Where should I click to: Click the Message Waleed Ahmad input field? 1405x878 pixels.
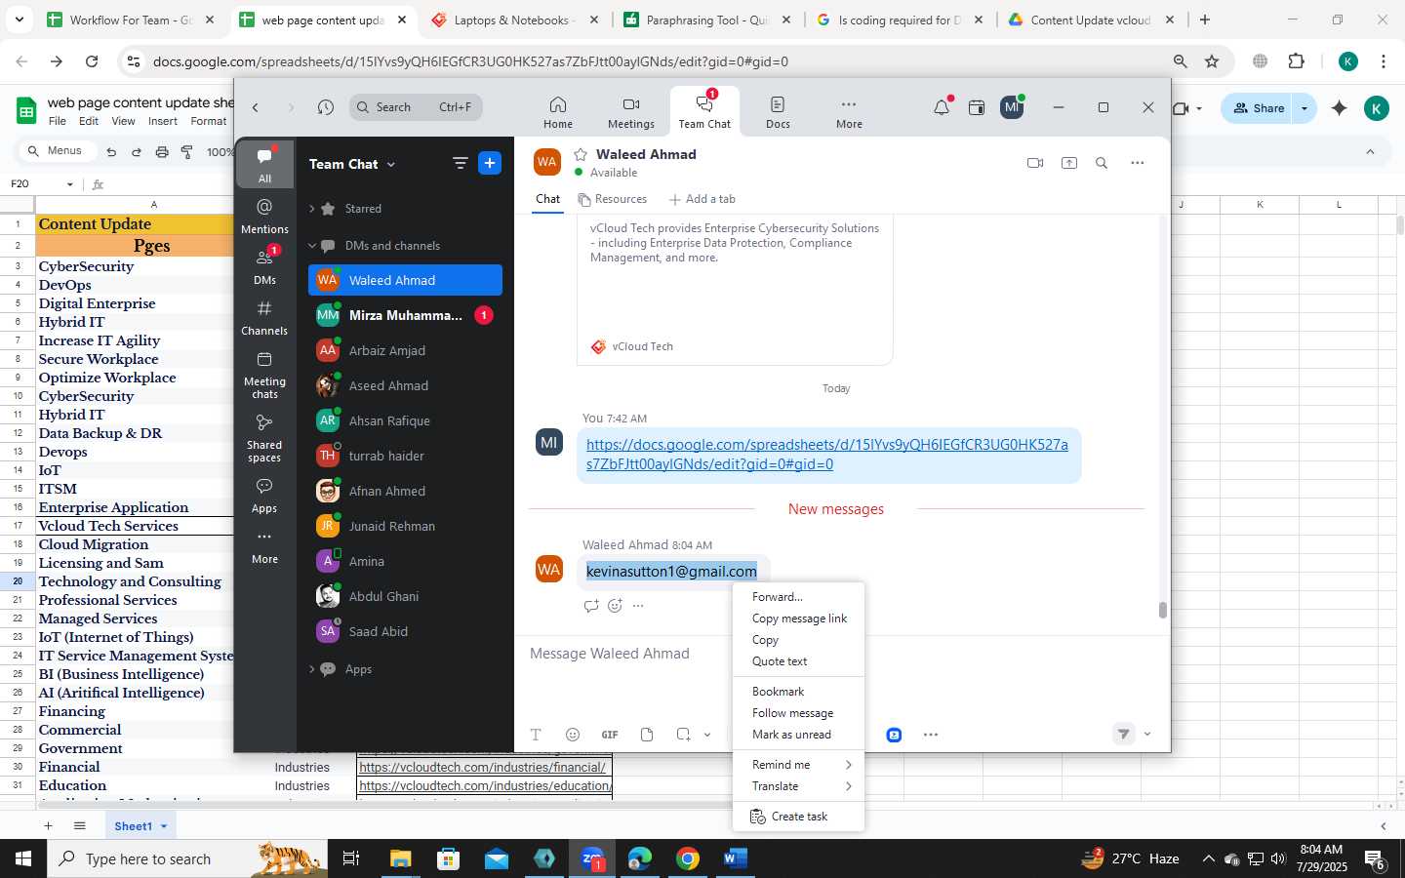click(x=841, y=654)
